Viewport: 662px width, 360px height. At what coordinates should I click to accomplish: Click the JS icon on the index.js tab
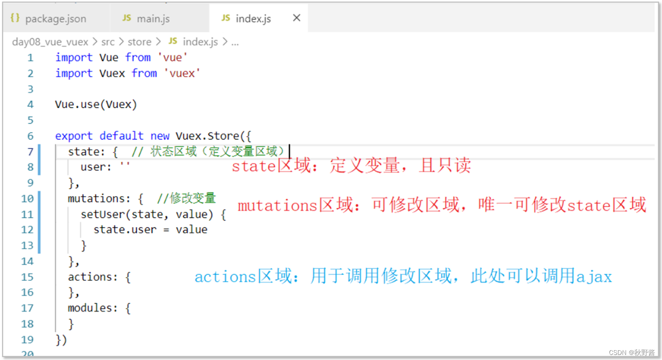tap(225, 18)
